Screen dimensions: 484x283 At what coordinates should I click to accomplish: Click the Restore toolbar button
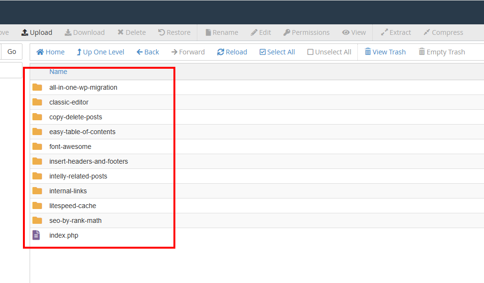[x=174, y=32]
